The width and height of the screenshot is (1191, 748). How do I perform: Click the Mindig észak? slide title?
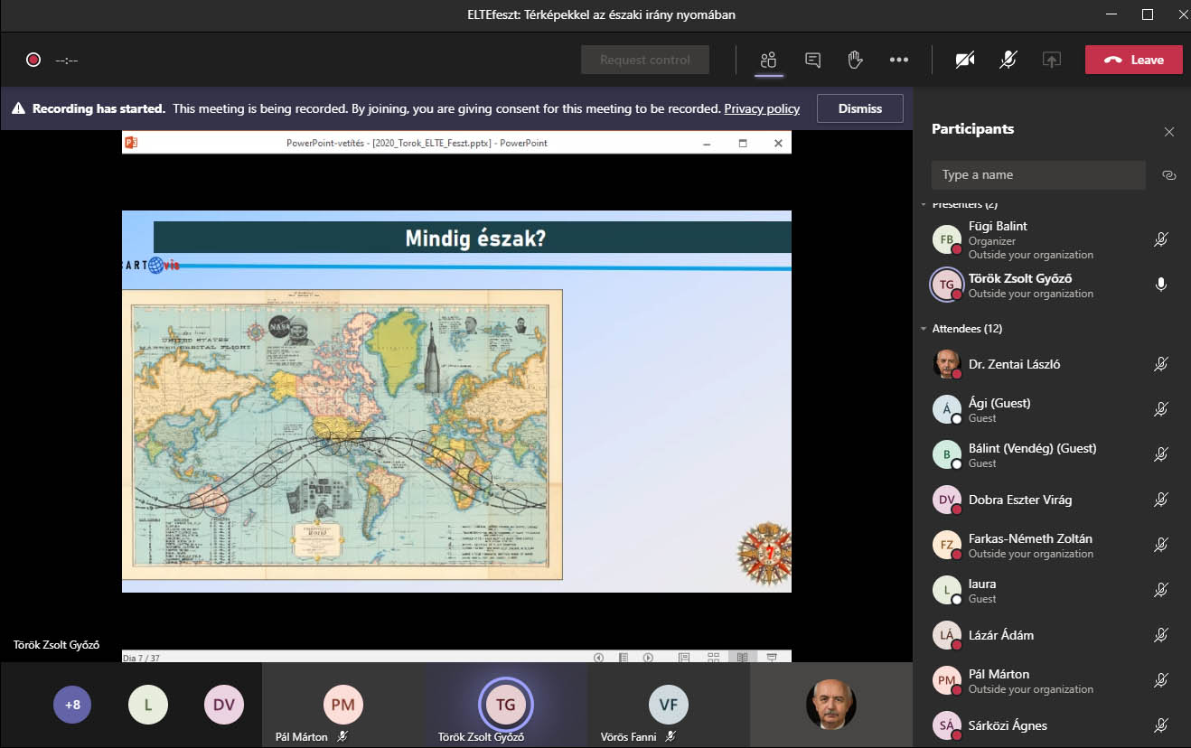474,238
